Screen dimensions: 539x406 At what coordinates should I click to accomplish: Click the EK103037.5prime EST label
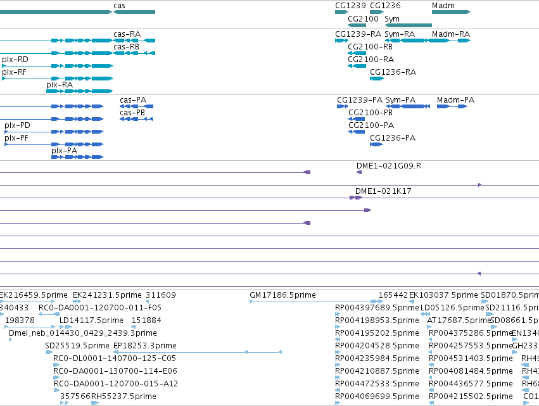pos(443,295)
